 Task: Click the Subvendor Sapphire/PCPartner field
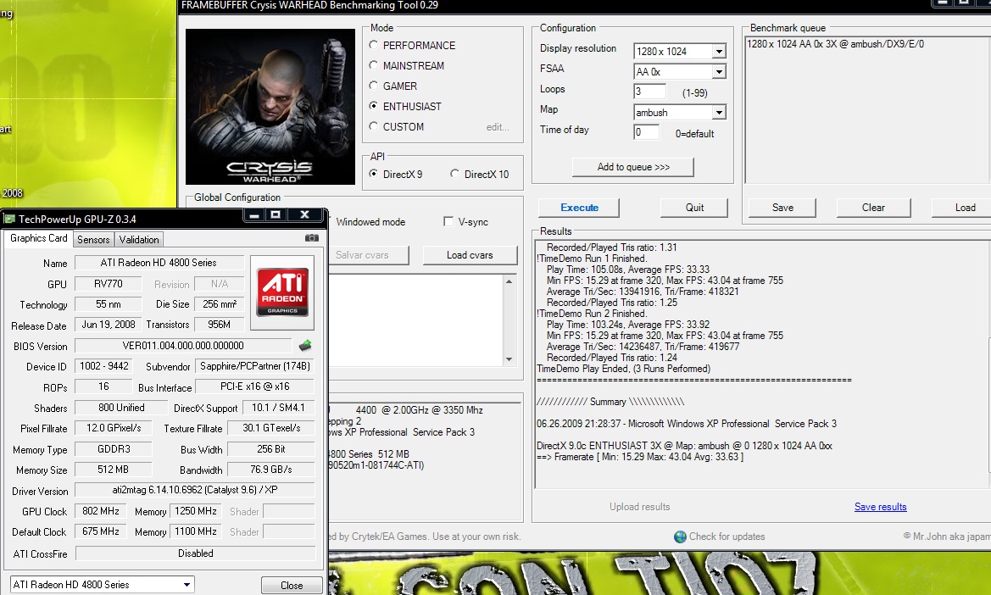click(254, 365)
